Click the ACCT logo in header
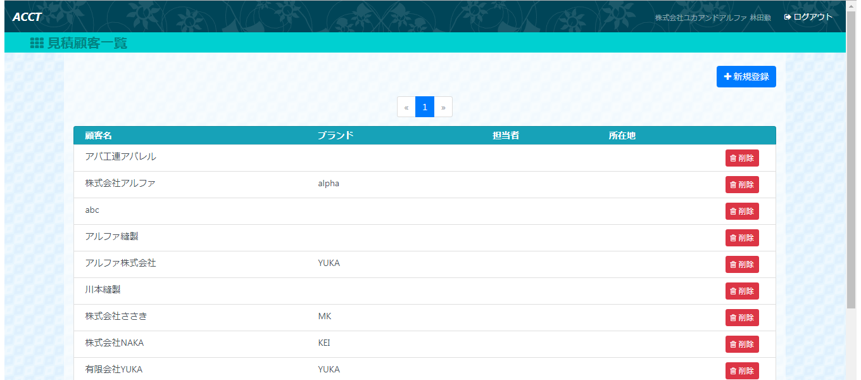Screen dimensions: 861x380 [27, 17]
